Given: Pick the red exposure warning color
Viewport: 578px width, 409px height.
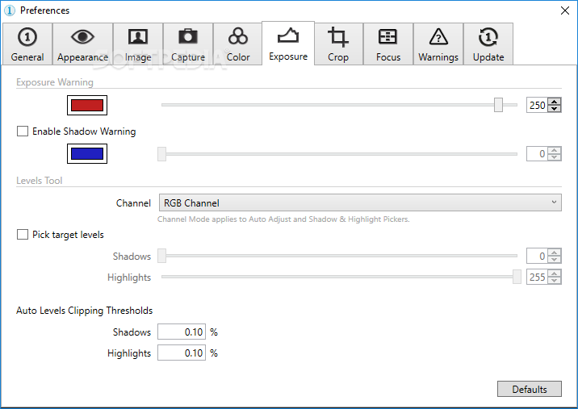Looking at the screenshot, I should coord(87,106).
